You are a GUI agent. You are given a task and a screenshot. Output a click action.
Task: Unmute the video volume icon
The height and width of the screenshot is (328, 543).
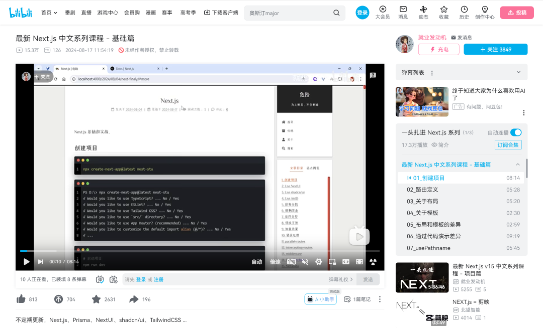pos(305,262)
